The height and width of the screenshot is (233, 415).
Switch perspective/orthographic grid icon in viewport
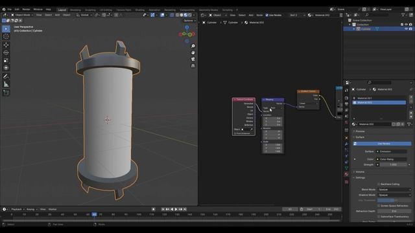point(193,65)
